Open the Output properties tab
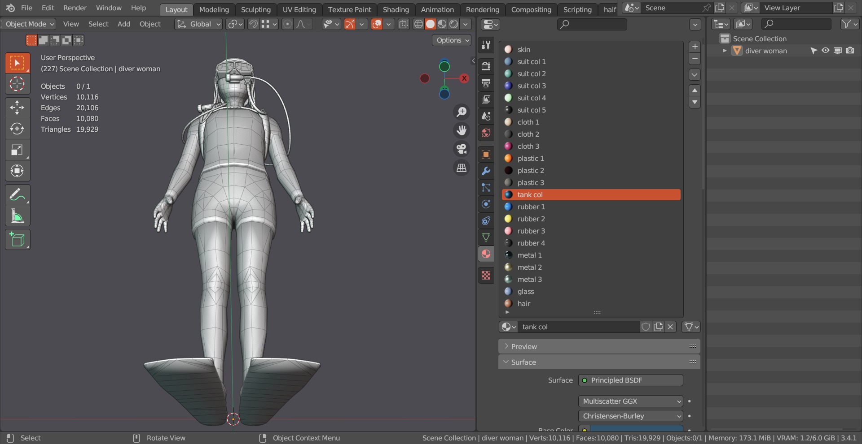Screen dimensions: 862x444 486,83
